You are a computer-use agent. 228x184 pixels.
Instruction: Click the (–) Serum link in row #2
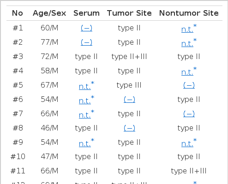[x=86, y=42]
